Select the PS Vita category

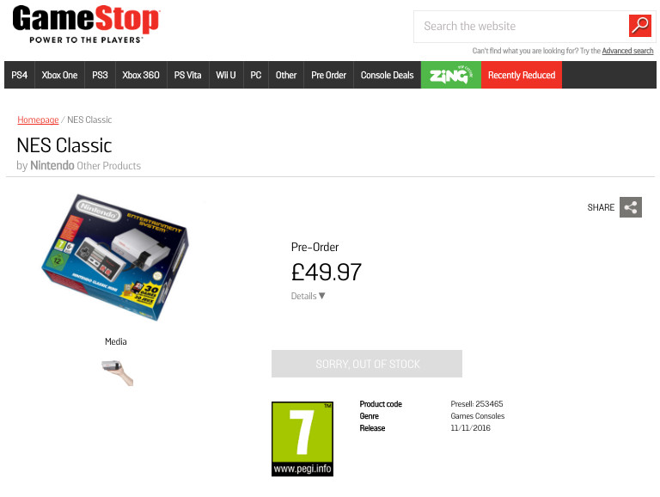187,75
